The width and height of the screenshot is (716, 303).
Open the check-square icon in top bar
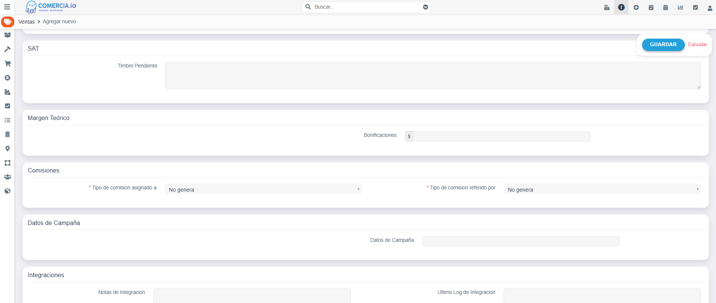click(695, 7)
